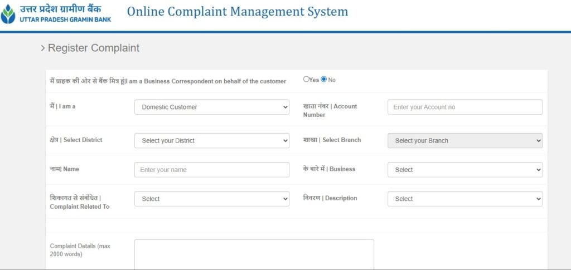This screenshot has height=270, width=571.
Task: Click the Business label text
Action: 329,169
